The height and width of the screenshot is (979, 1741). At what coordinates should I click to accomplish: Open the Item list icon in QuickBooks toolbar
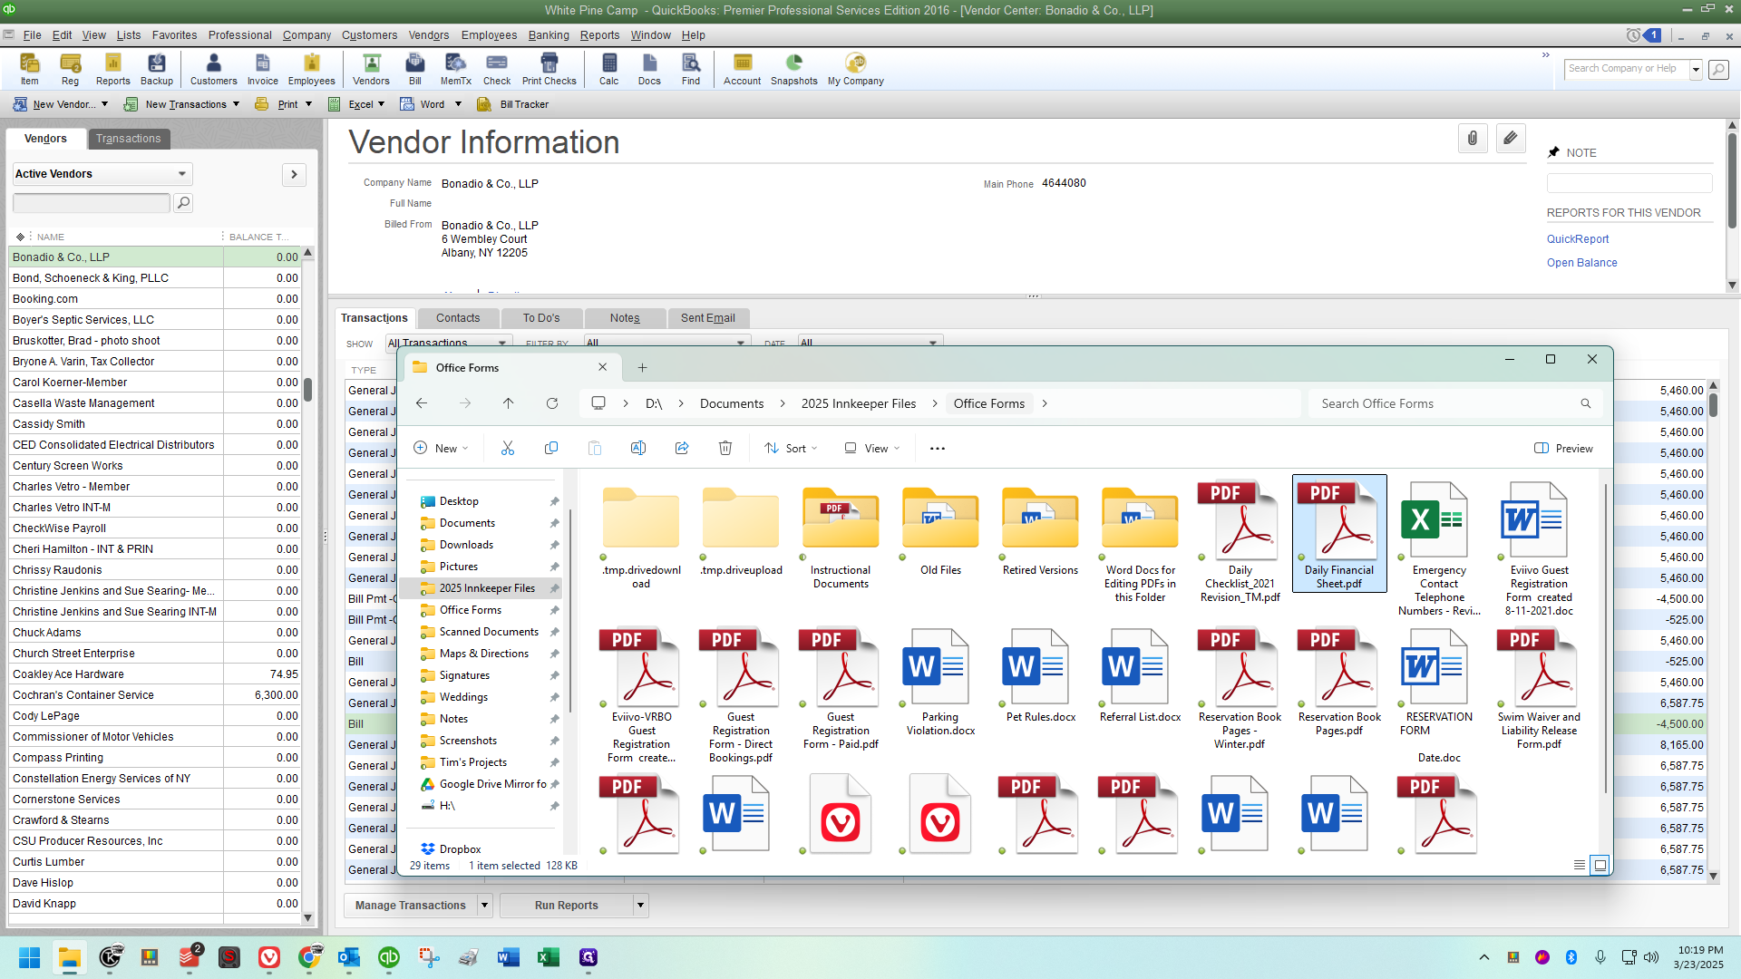coord(30,69)
